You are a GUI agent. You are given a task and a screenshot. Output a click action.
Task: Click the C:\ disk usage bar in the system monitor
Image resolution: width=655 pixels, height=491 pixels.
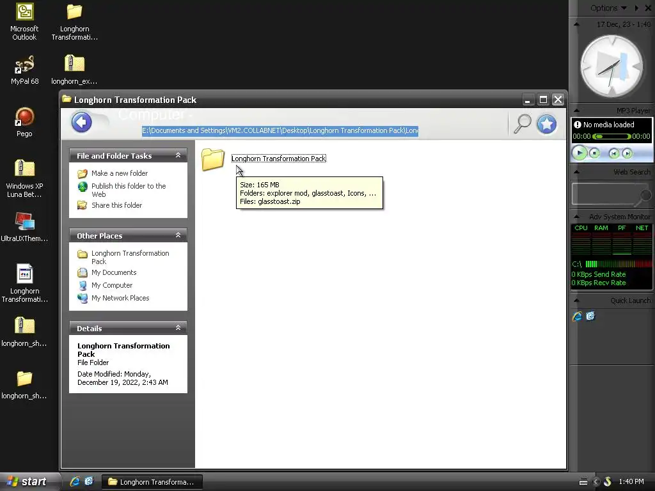(x=619, y=264)
